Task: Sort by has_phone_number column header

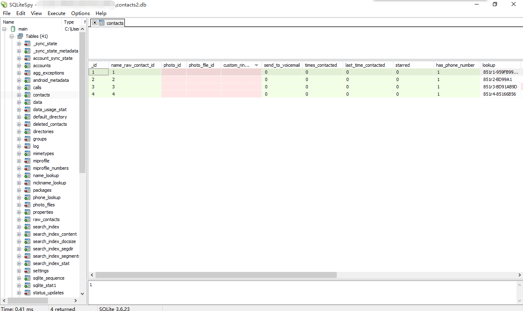Action: tap(457, 65)
